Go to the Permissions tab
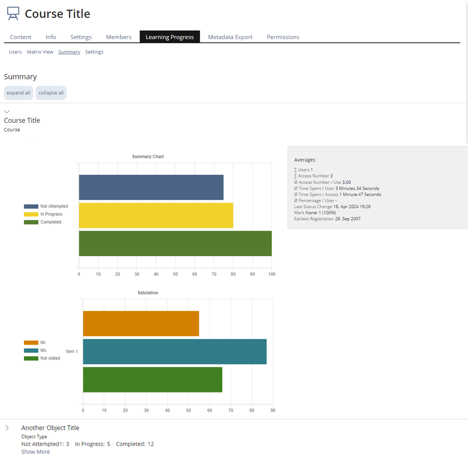 coord(283,37)
